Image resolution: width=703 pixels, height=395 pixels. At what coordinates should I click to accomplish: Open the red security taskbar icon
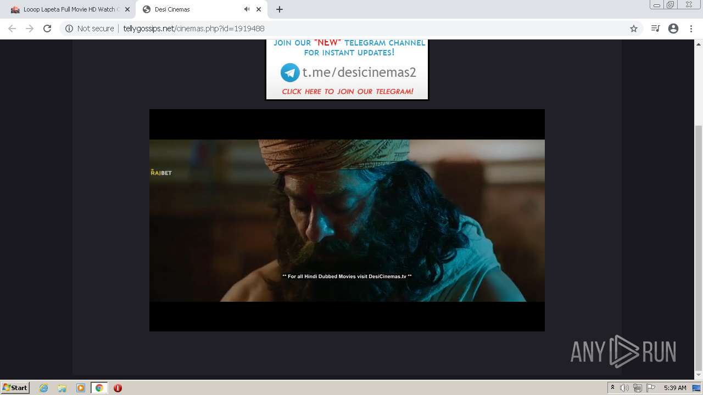118,388
